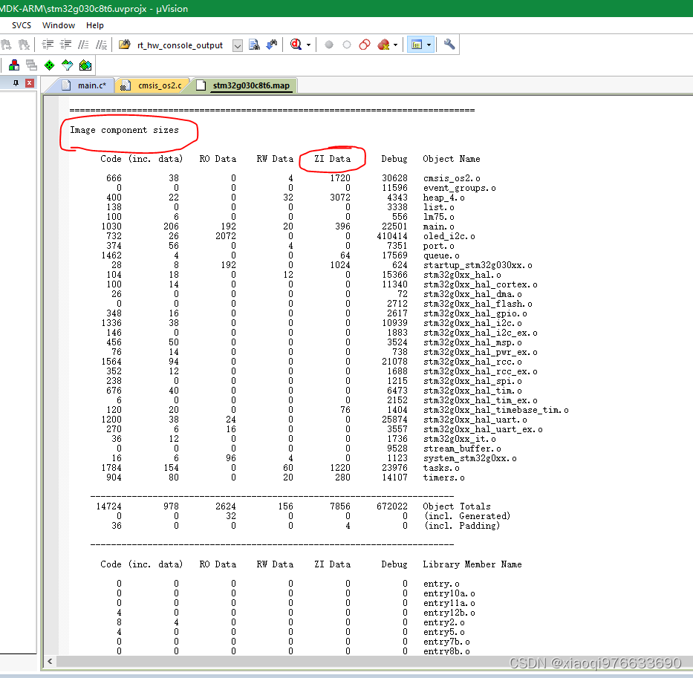Click the 'heap_4.o' object name
Viewport: 693px width, 678px height.
(443, 198)
